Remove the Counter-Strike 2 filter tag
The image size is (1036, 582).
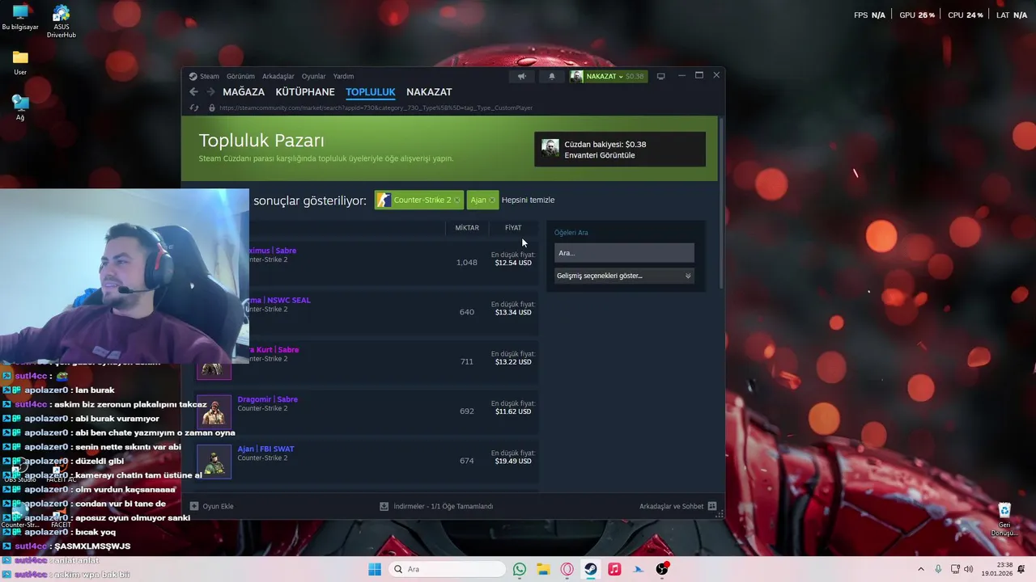[456, 200]
